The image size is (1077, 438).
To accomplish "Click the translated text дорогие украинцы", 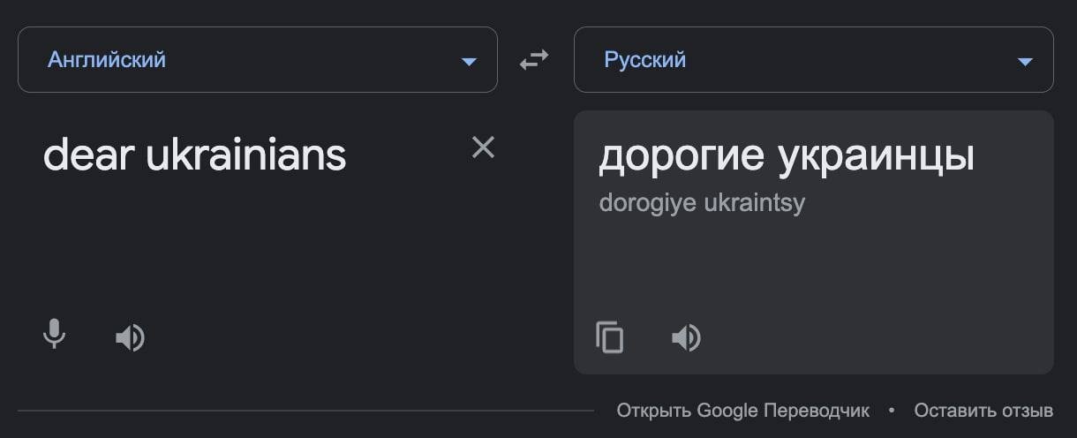I will [787, 158].
